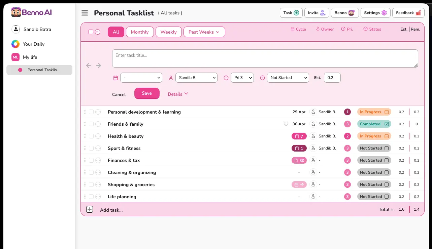432x249 pixels.
Task: Click the priority 1 badge on Personal development
Action: 347,112
